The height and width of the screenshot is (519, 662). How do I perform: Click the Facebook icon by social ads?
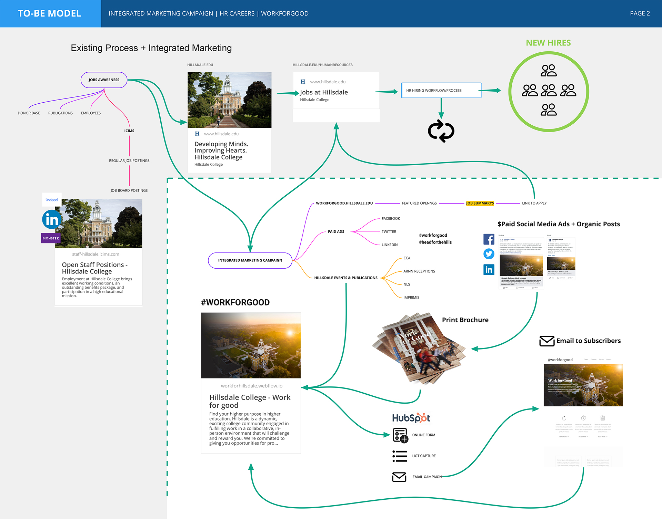(x=489, y=239)
